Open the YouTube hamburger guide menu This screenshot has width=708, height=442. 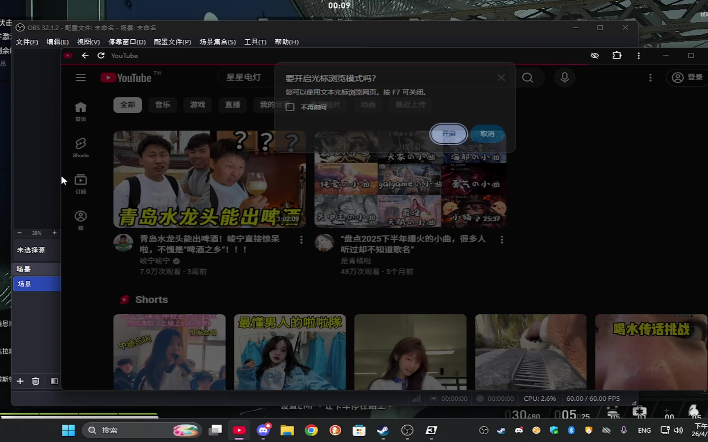[x=81, y=78]
